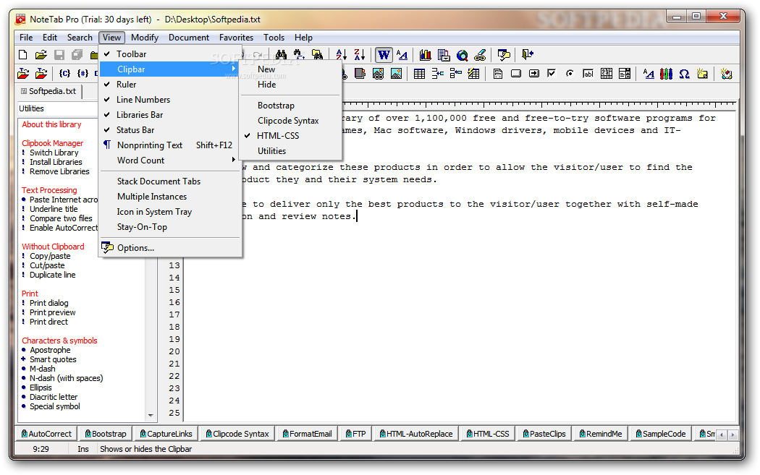Click the form push-button element icon
This screenshot has width=760, height=475.
[x=516, y=74]
